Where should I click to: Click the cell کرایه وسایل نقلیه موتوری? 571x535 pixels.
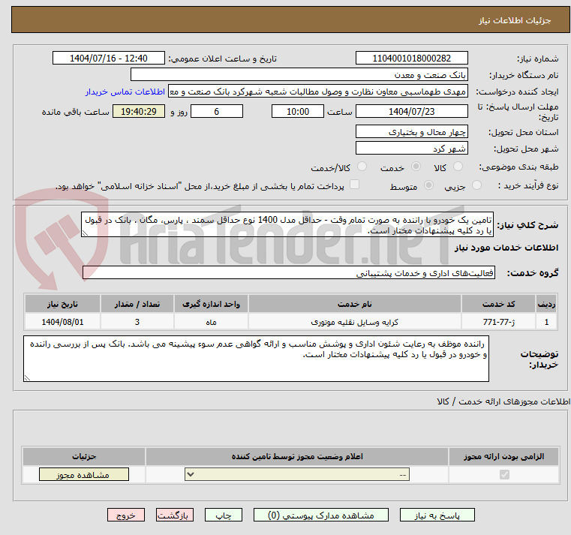click(x=355, y=322)
